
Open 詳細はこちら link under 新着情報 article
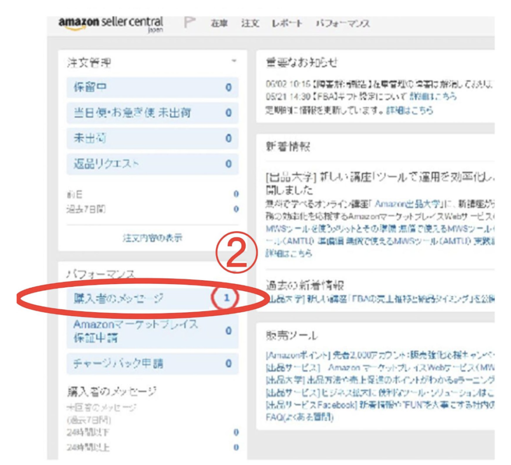coord(289,253)
